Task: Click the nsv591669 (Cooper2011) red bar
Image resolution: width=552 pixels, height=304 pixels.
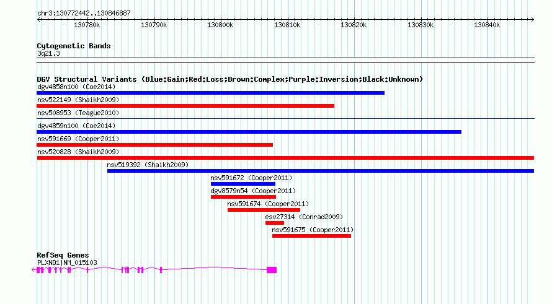Action: click(155, 145)
